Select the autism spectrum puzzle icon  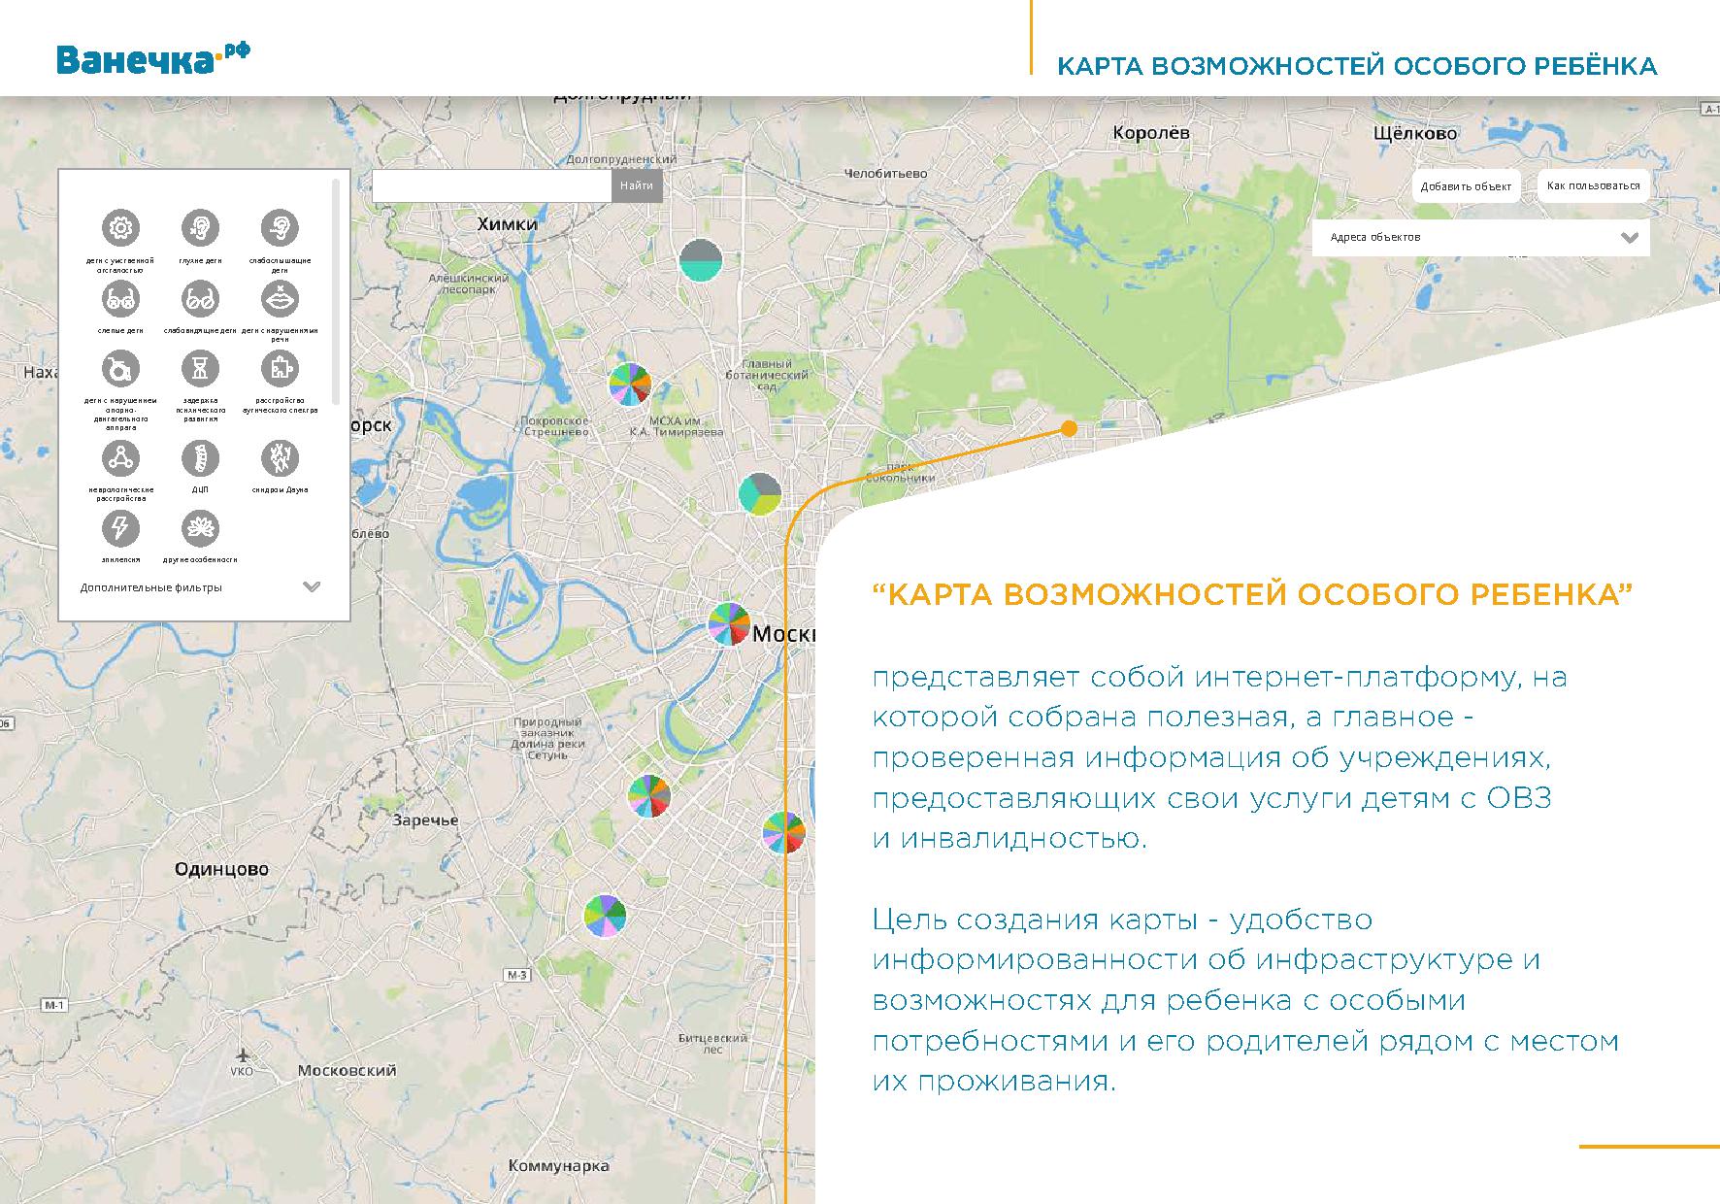280,369
